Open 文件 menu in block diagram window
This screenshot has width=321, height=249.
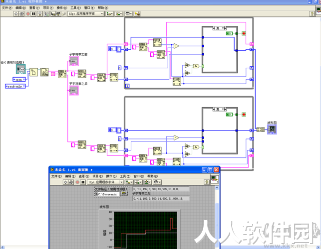tap(7, 8)
